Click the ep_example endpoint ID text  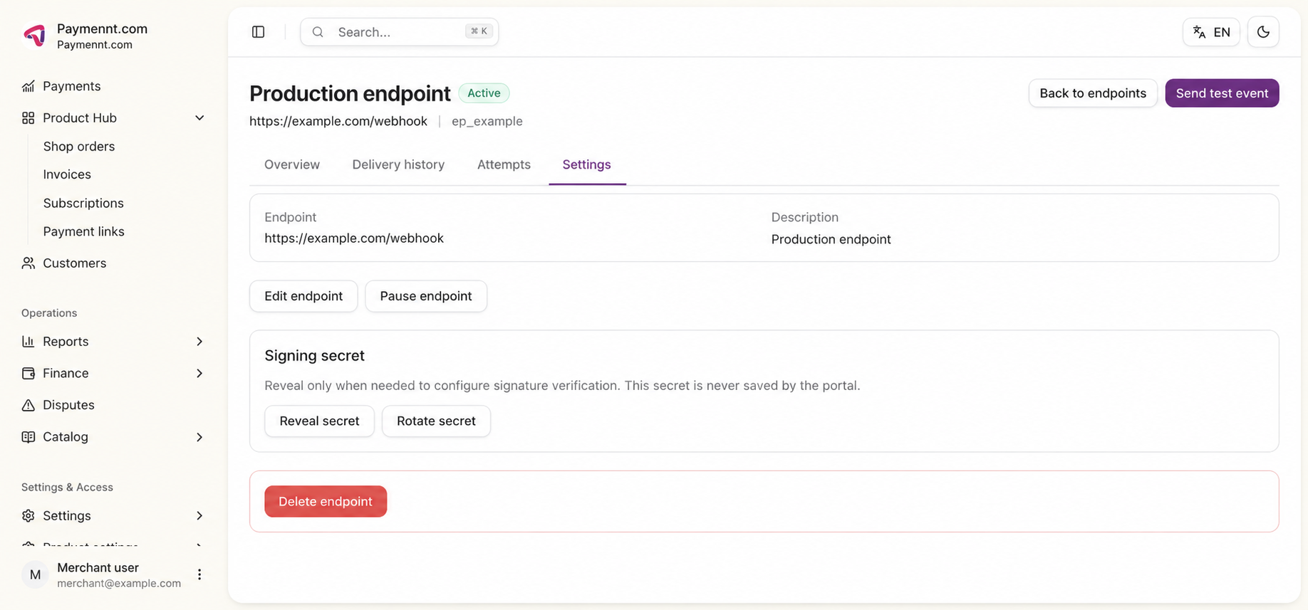click(487, 121)
